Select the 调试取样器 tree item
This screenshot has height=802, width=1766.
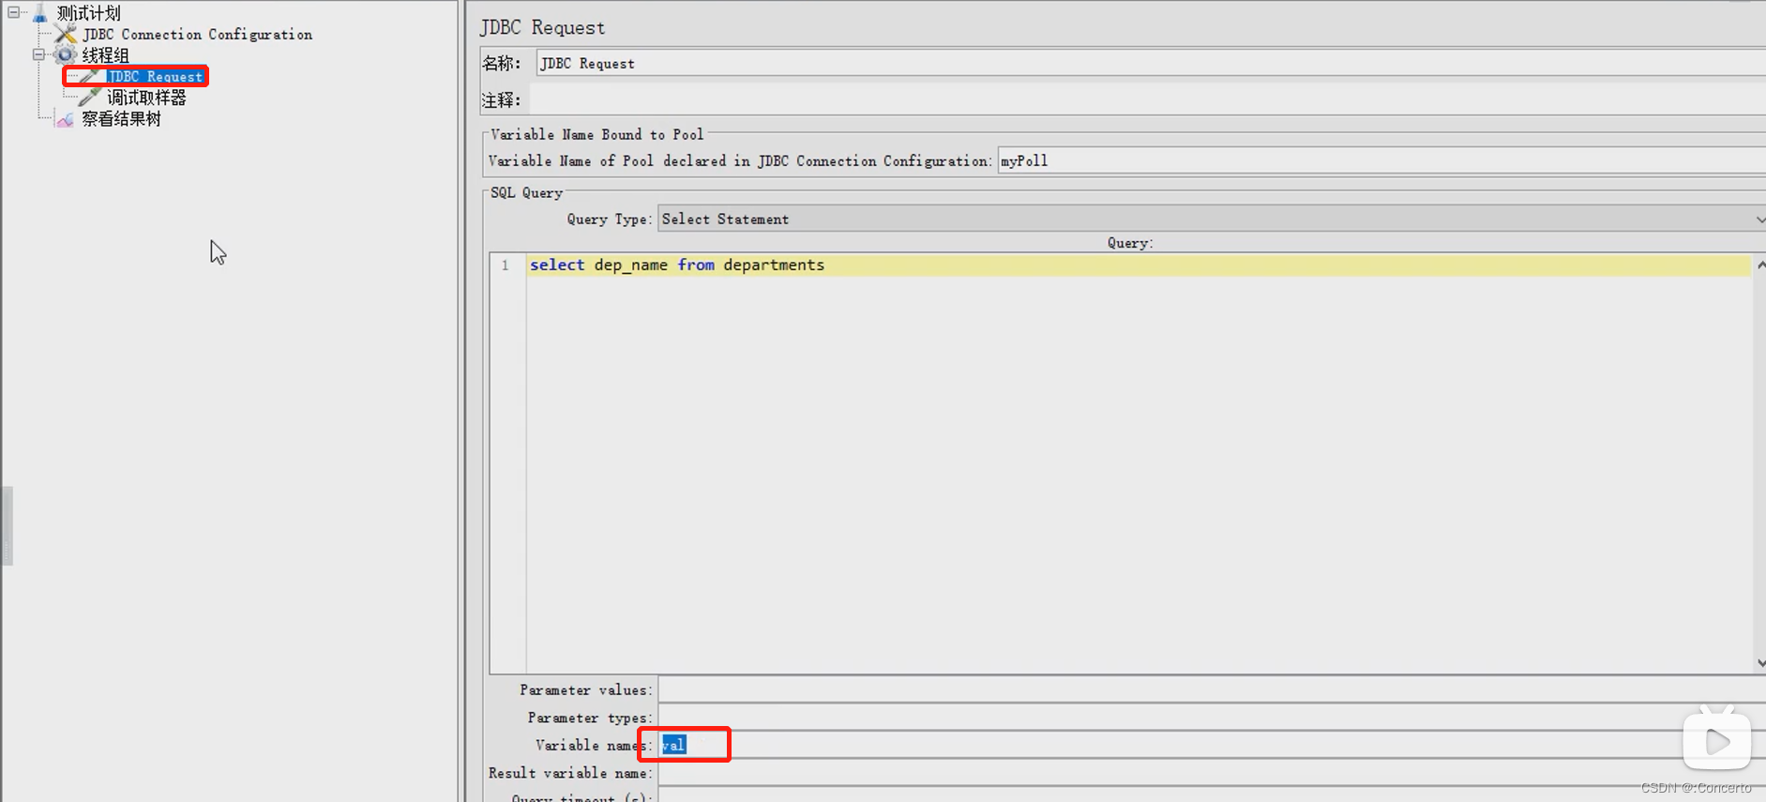[146, 98]
